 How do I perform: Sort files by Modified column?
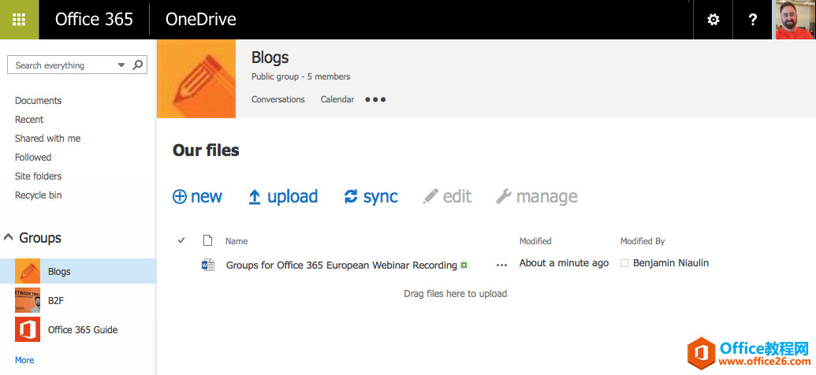pyautogui.click(x=535, y=241)
